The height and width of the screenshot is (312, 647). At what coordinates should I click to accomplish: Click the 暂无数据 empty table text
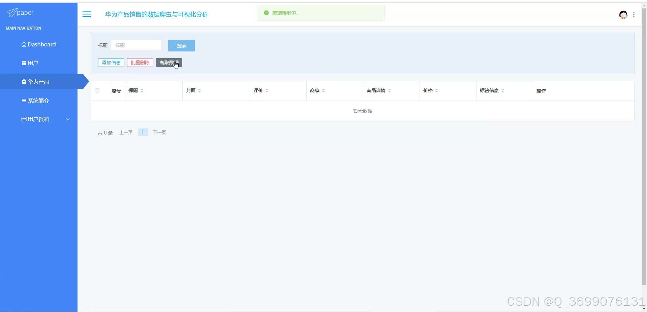pyautogui.click(x=363, y=111)
